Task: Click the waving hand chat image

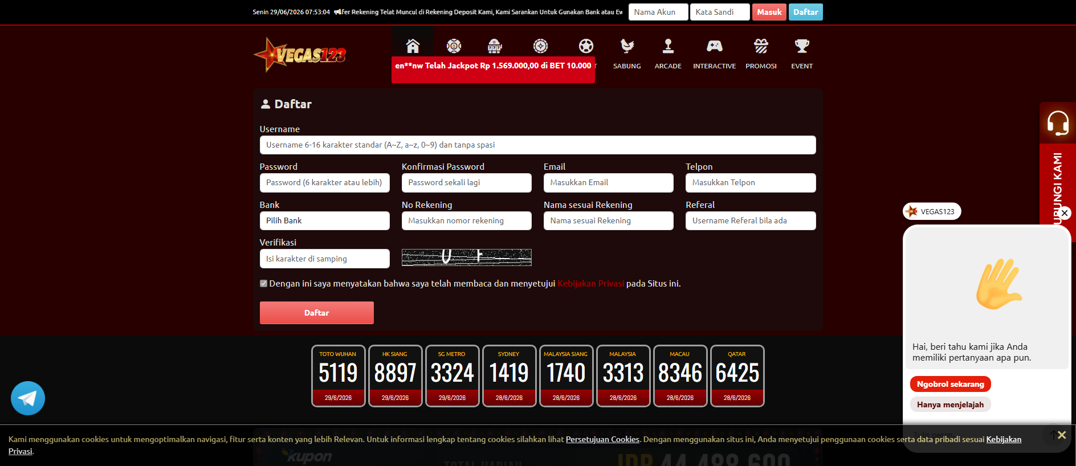Action: [998, 284]
